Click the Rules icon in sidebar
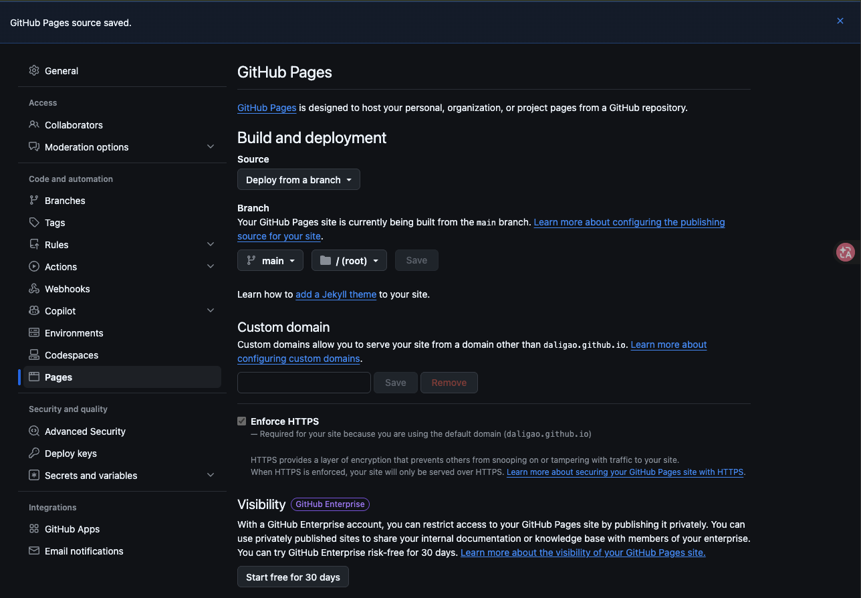The height and width of the screenshot is (598, 861). pyautogui.click(x=34, y=244)
